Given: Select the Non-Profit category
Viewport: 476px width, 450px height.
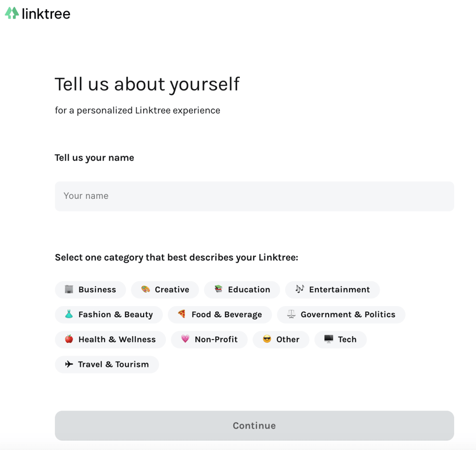Looking at the screenshot, I should (209, 339).
